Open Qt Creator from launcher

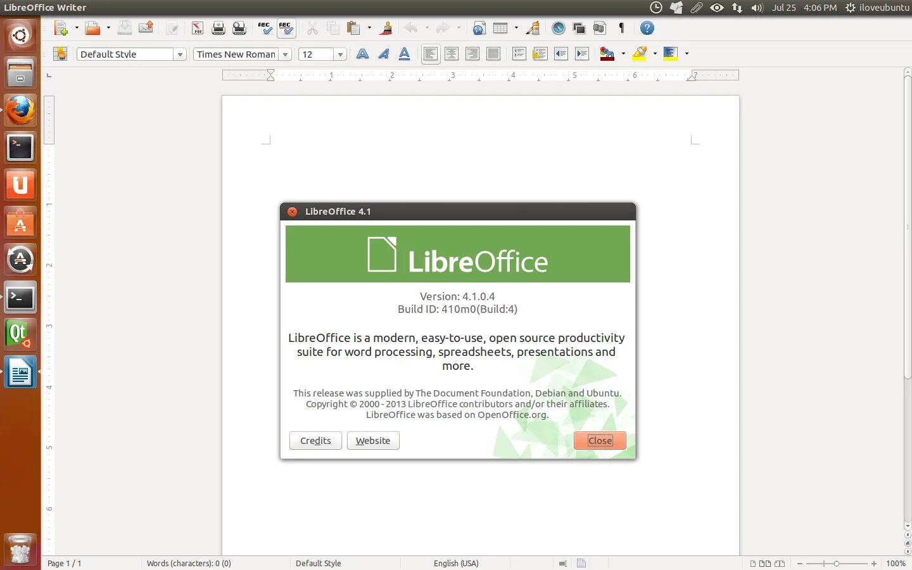(x=20, y=334)
